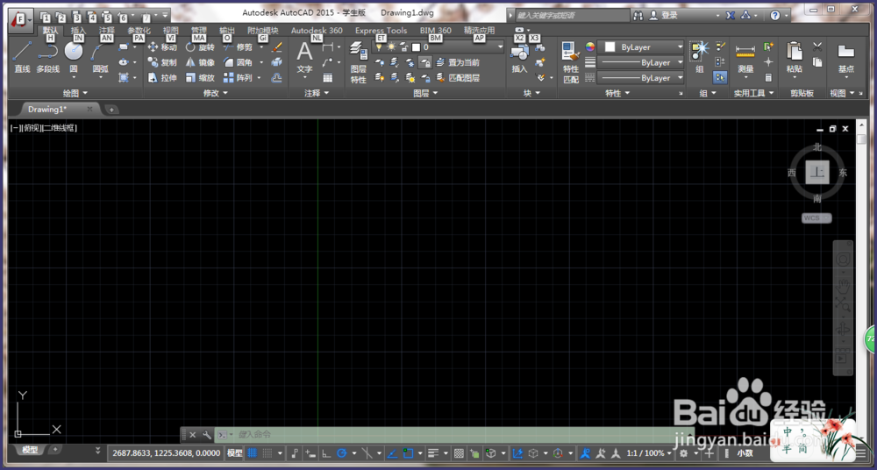Click the 插入 (Insert block) icon
This screenshot has width=877, height=470.
click(519, 58)
